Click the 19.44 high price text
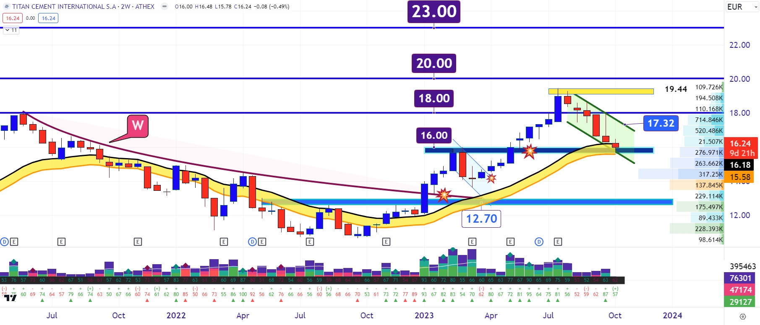This screenshot has width=760, height=325. tap(676, 89)
